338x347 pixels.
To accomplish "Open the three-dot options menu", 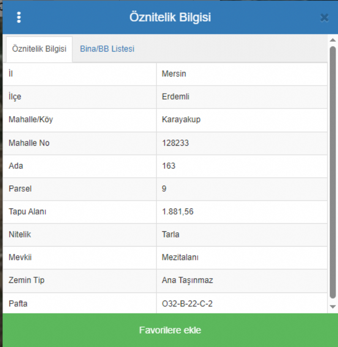I will [x=19, y=17].
